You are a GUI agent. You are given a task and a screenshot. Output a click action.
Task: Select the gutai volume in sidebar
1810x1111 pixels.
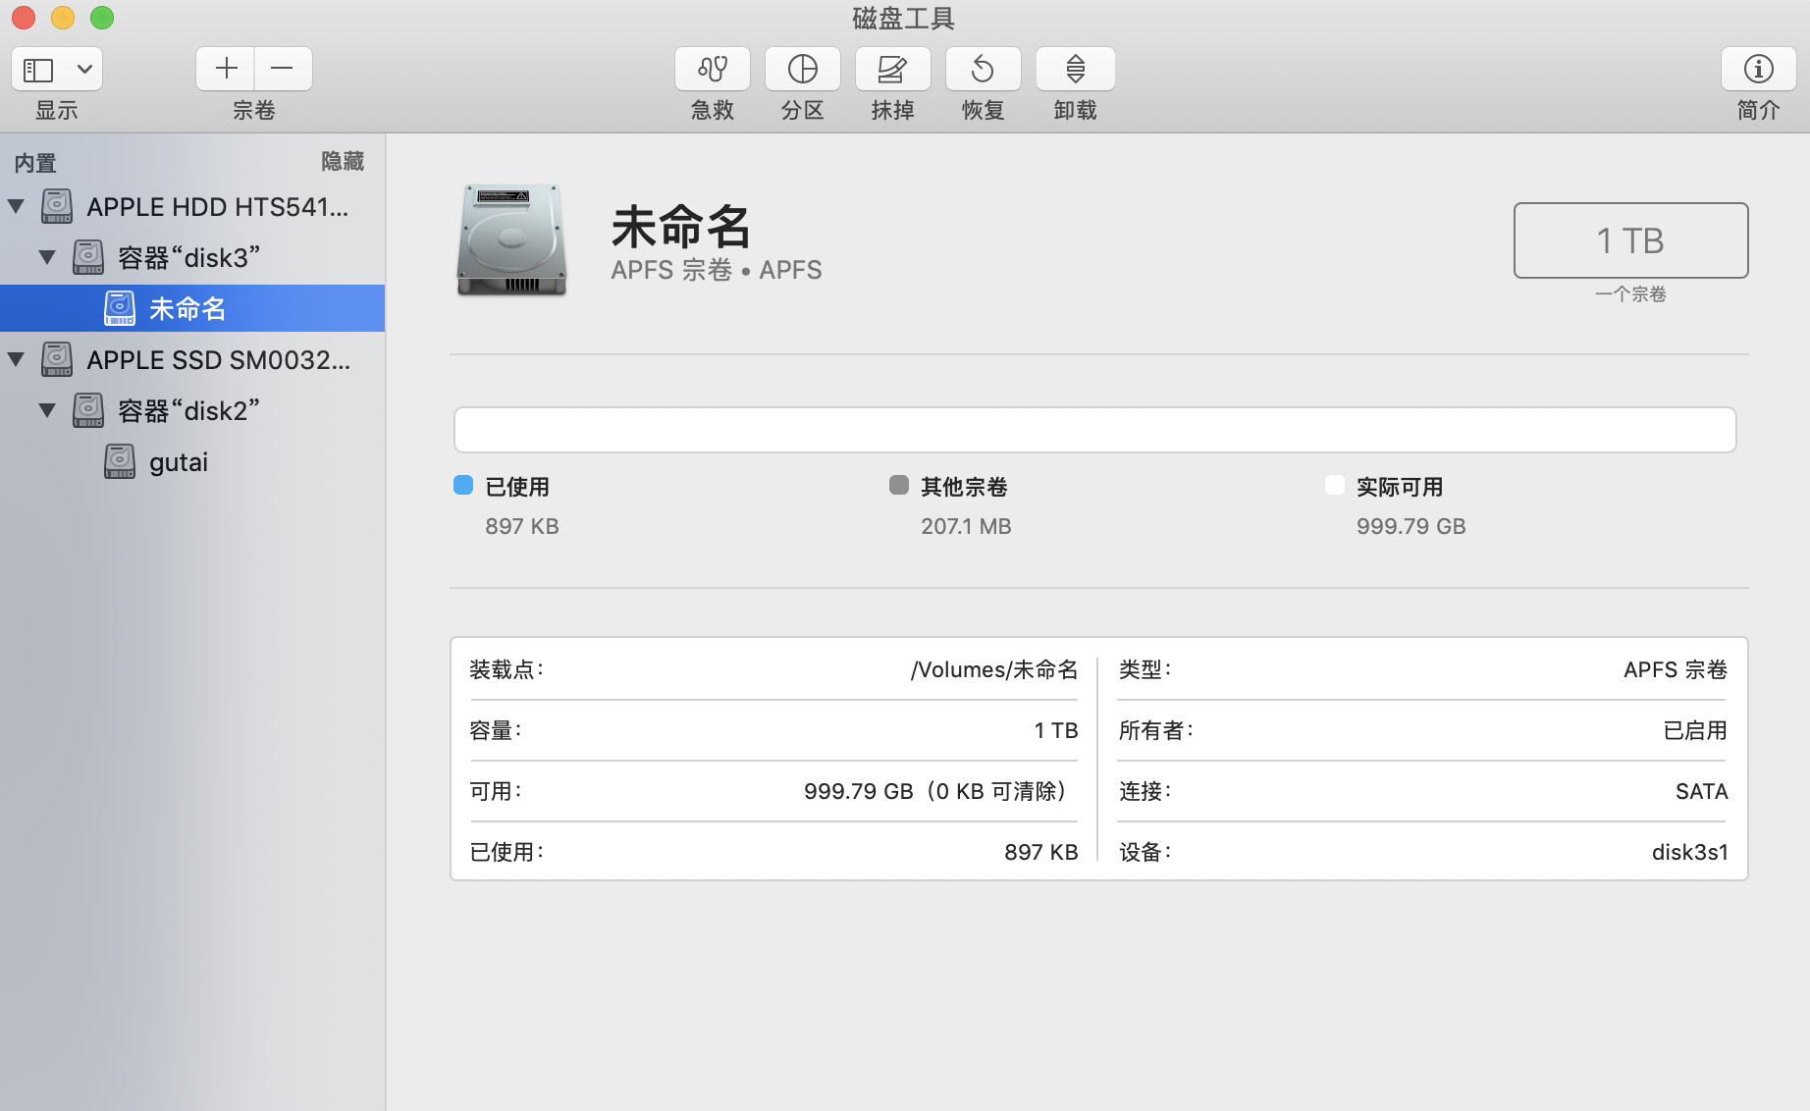point(178,462)
